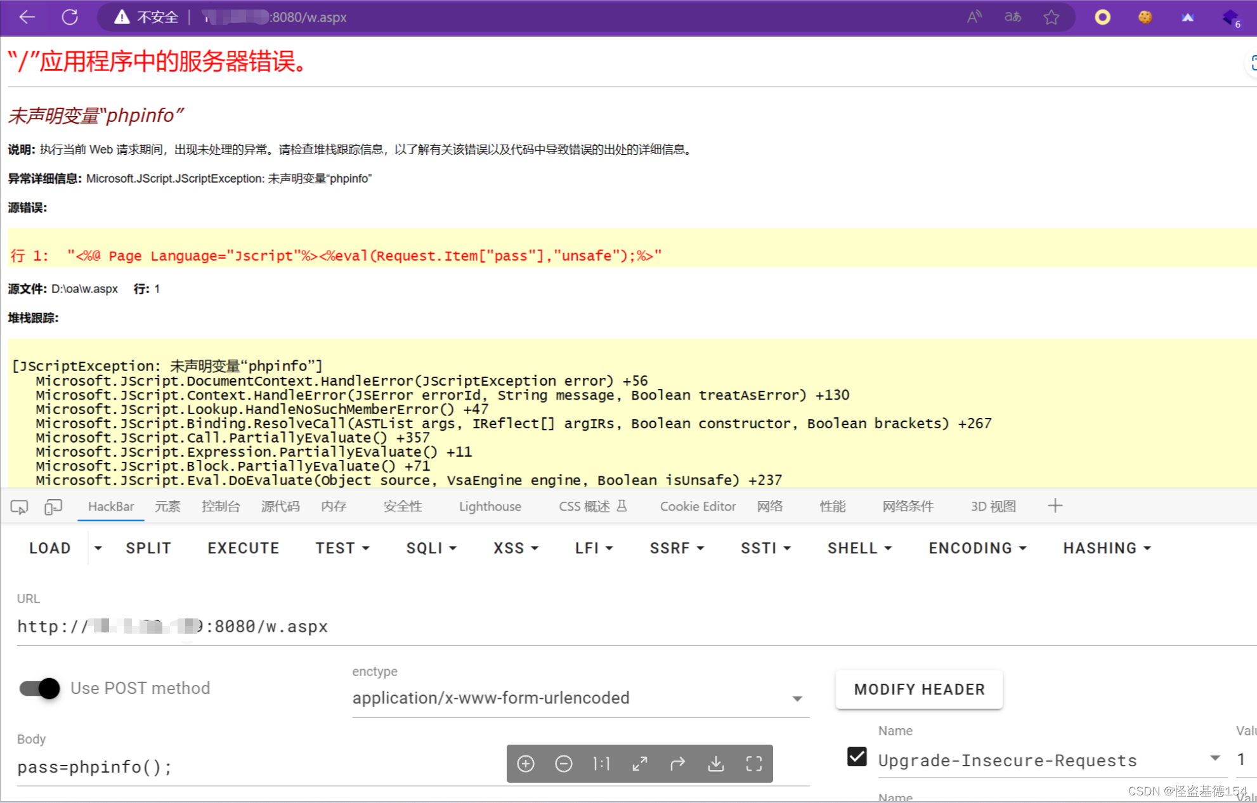Uncheck the Upgrade-Insecure-Requests header checkbox

click(x=857, y=756)
